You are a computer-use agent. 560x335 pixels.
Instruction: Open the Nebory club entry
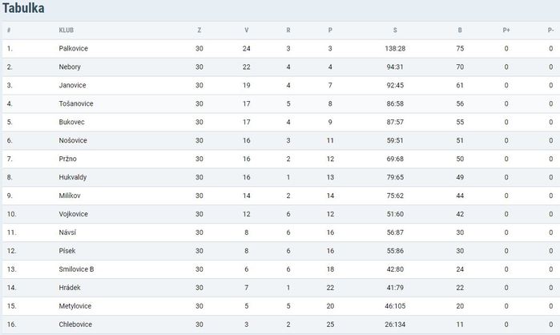point(70,67)
